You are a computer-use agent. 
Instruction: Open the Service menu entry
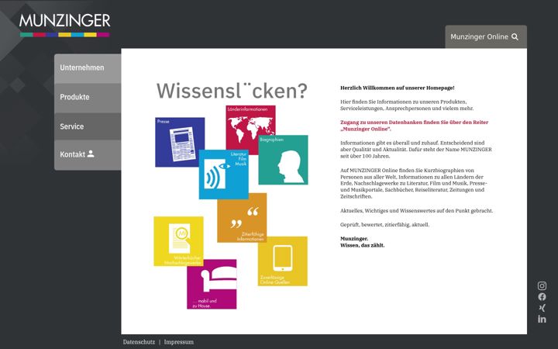point(88,126)
